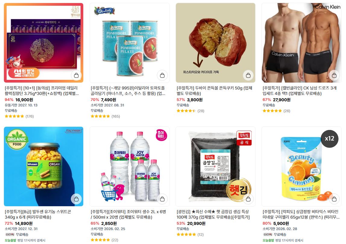
Task: Add organic sweet corn jar to cart
Action: pyautogui.click(x=76, y=199)
